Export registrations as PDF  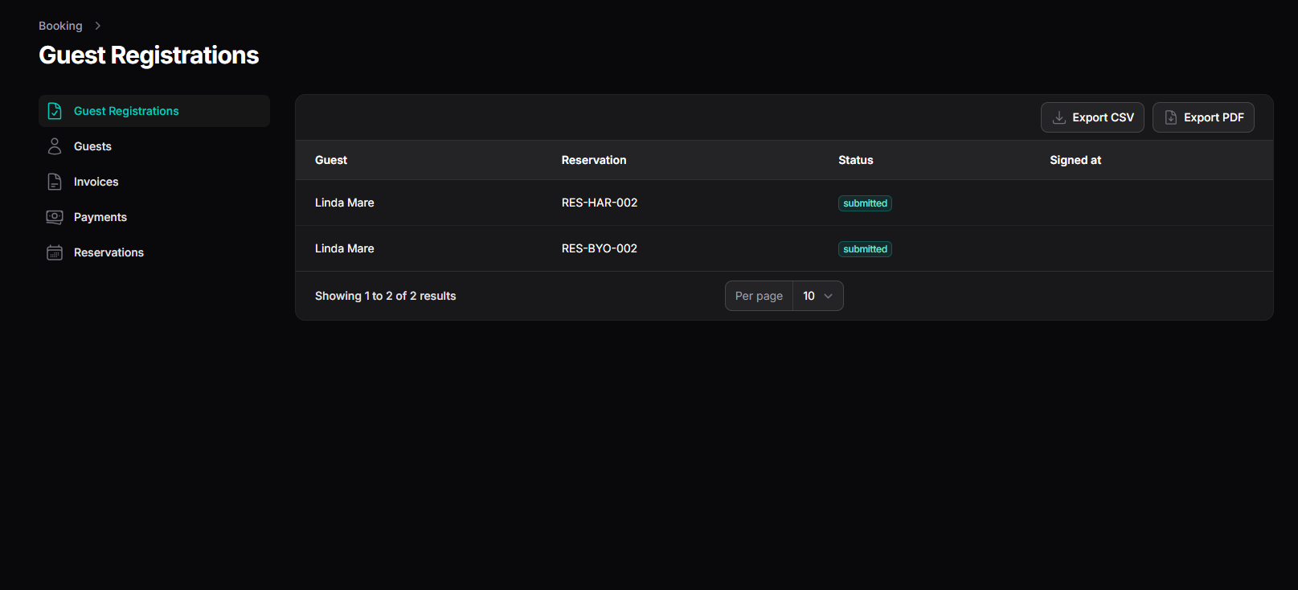click(x=1203, y=117)
